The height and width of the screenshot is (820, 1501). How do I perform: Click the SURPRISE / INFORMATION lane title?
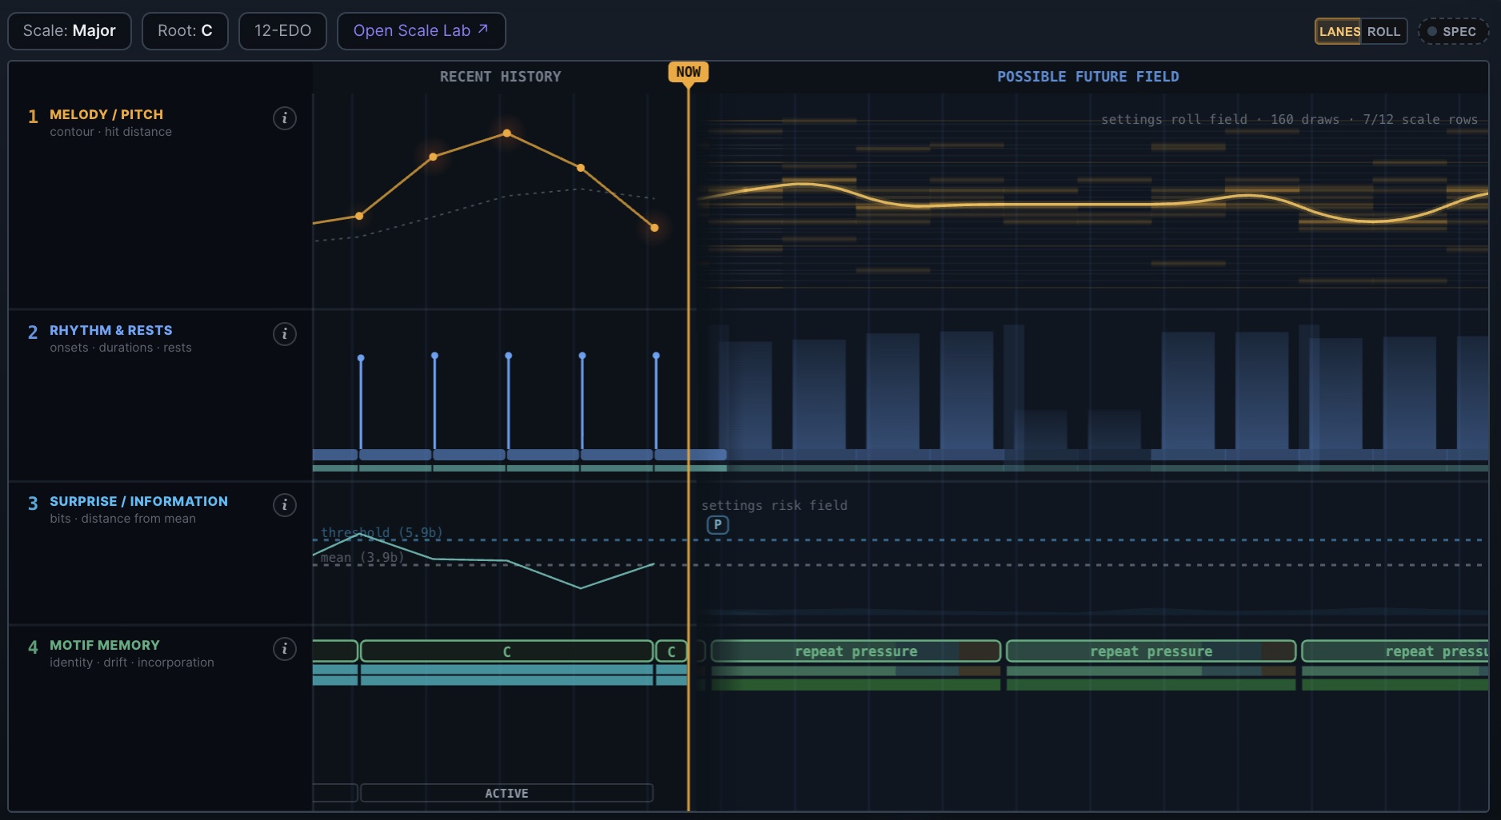pos(138,501)
